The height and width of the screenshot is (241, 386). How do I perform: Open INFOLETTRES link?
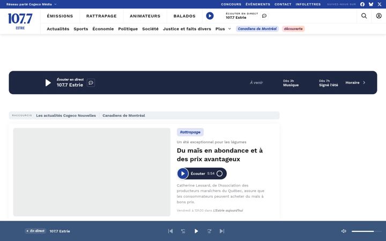[308, 4]
